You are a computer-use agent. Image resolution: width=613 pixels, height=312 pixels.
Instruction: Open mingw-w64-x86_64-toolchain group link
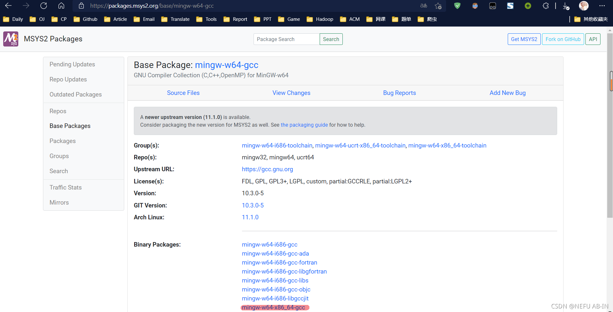tap(447, 146)
